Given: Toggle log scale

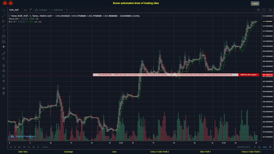Looking at the screenshot, I should tap(259, 147).
